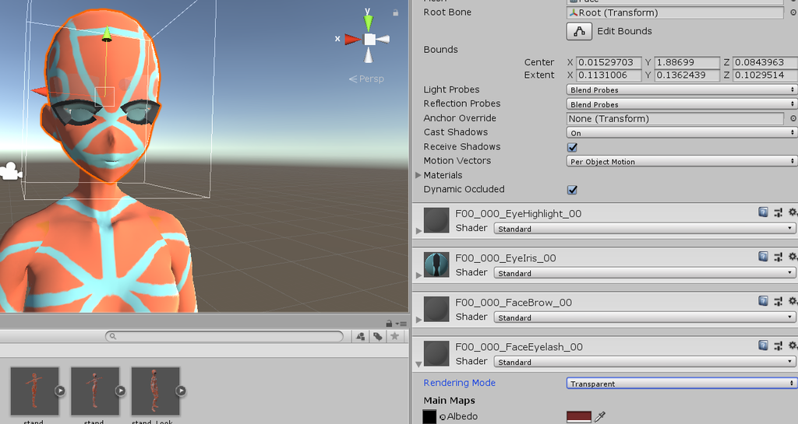798x424 pixels.
Task: Click the Center Y value field
Action: [x=687, y=62]
